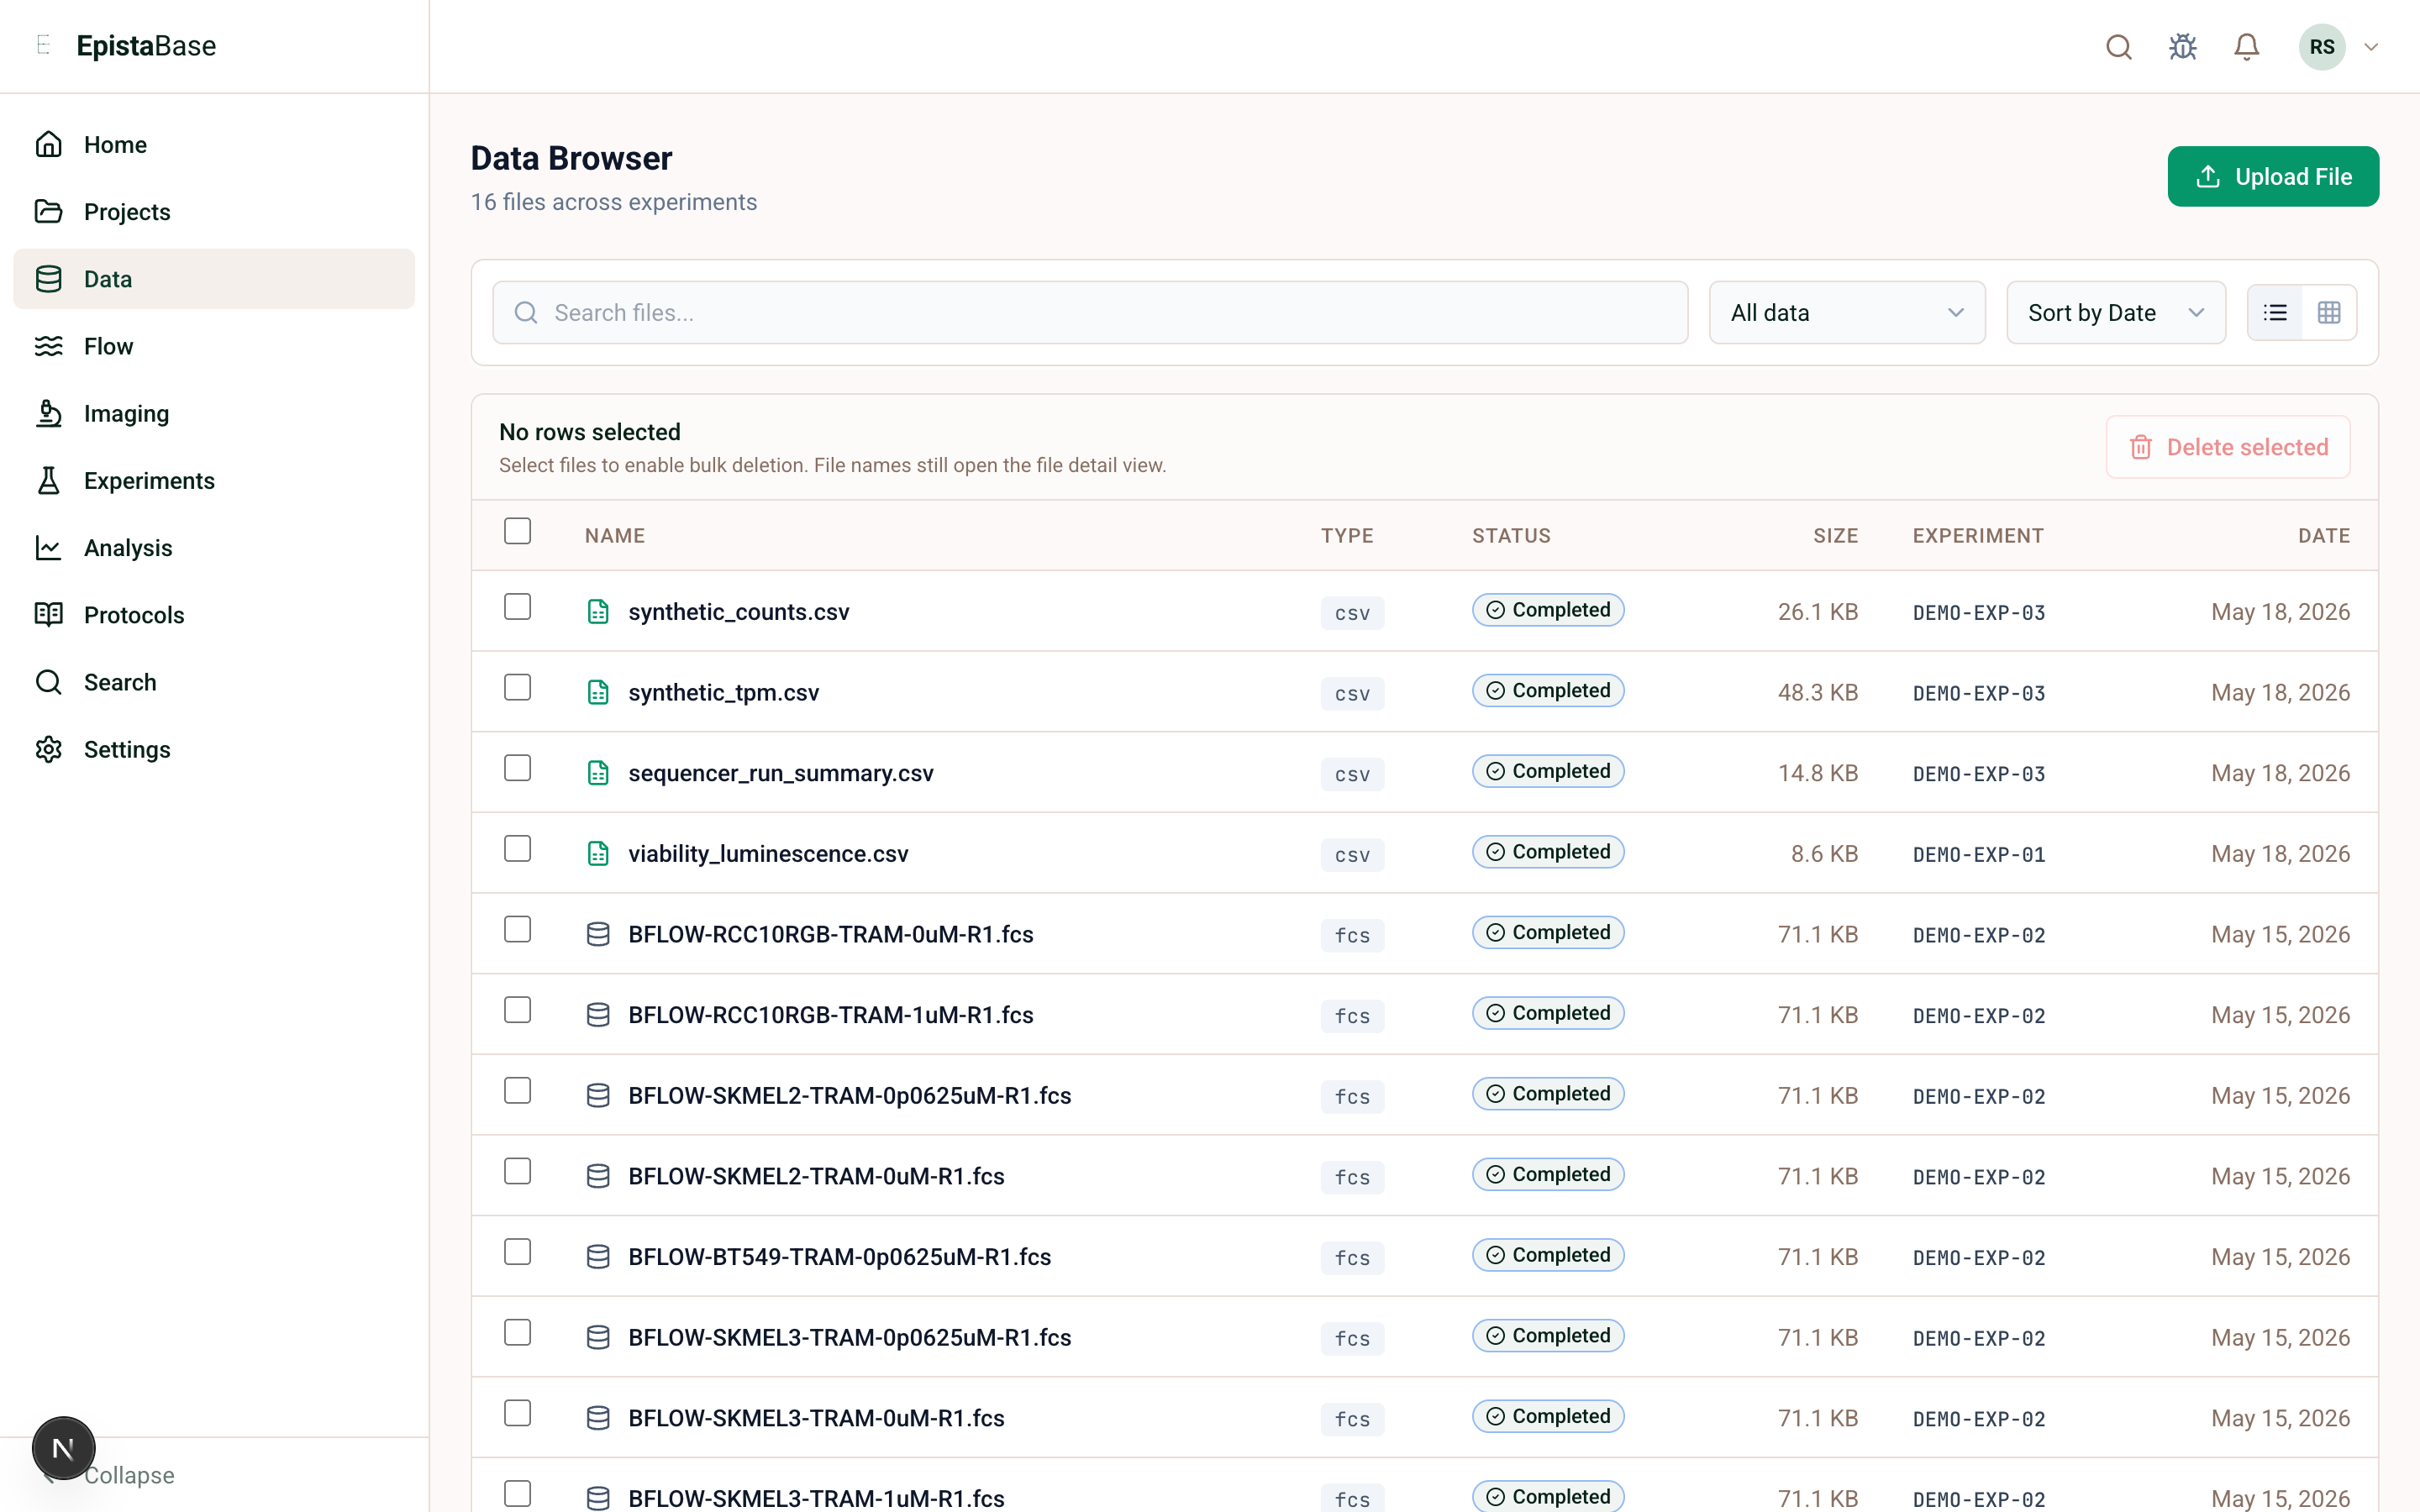The width and height of the screenshot is (2420, 1512).
Task: Open BFLOW-SKMEL3-TRAM-1uM-R1.fcs file
Action: pyautogui.click(x=816, y=1498)
